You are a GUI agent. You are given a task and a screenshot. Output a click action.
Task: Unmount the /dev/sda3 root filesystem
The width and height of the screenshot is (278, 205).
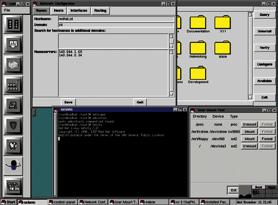point(250,146)
